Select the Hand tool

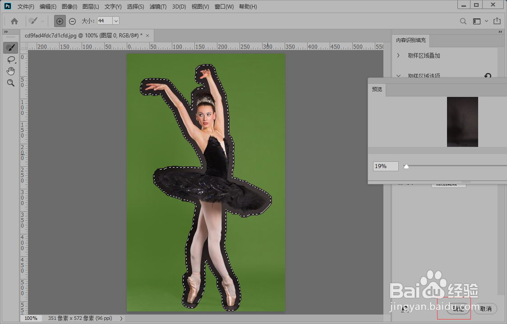(10, 71)
